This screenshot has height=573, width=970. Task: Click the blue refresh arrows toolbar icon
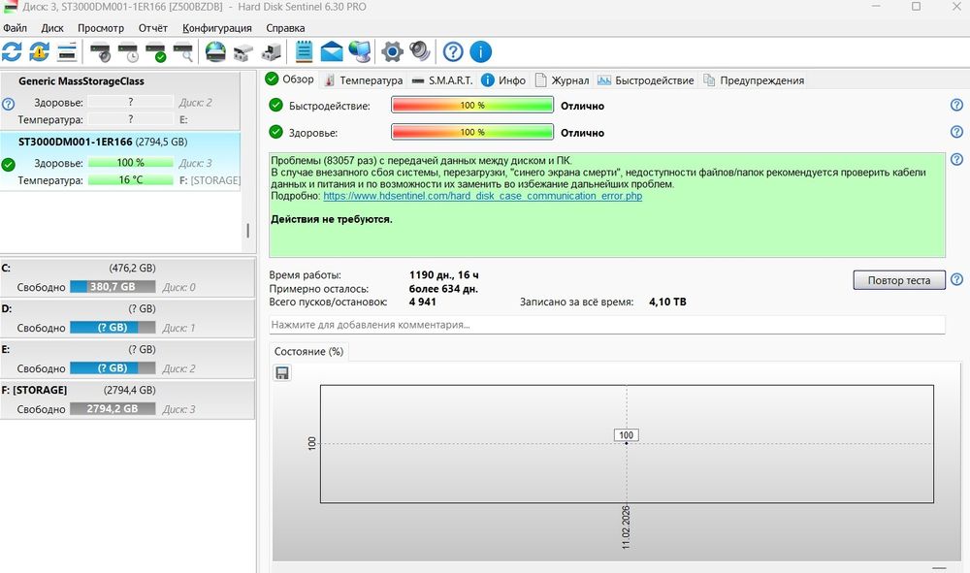pos(12,52)
